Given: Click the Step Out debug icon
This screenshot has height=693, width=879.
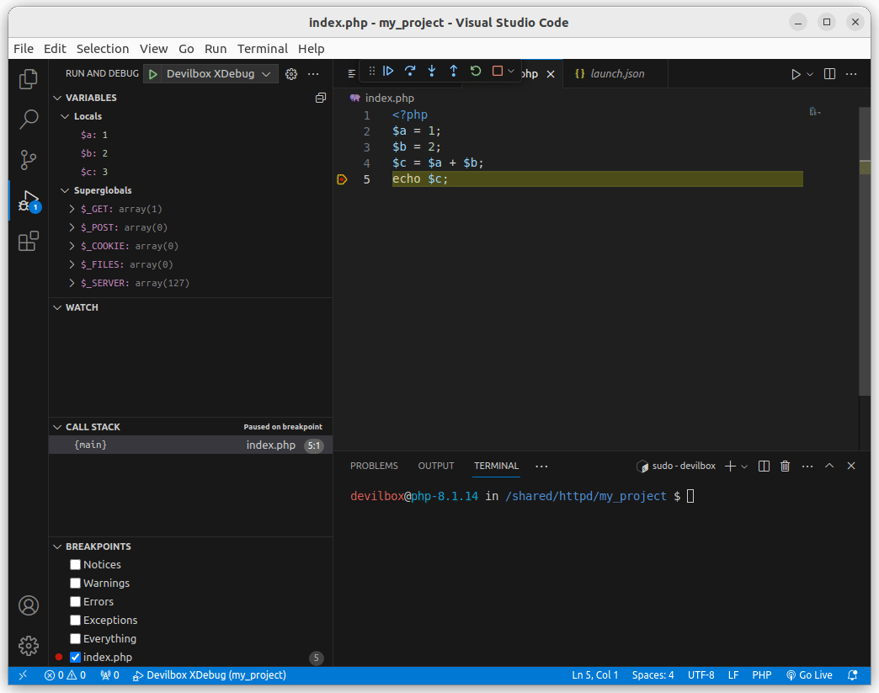Looking at the screenshot, I should click(454, 72).
